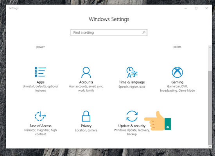
Task: Click the Time & language label
Action: [x=132, y=82]
